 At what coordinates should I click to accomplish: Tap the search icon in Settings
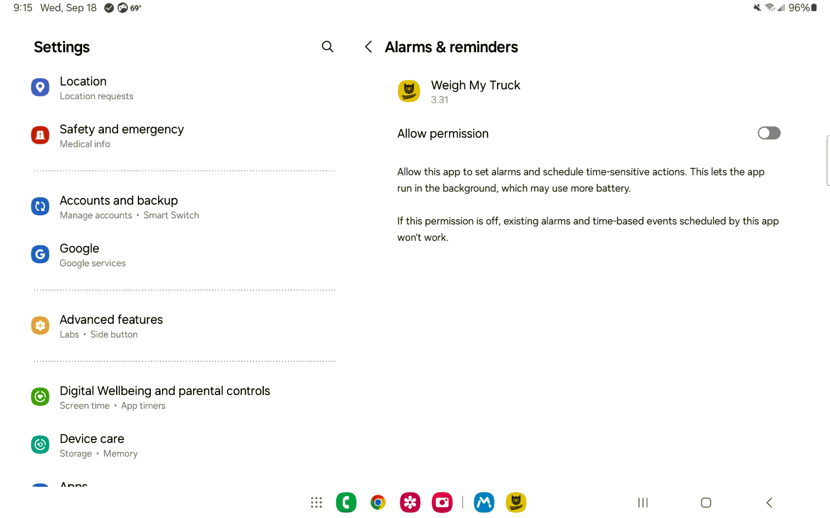[328, 47]
